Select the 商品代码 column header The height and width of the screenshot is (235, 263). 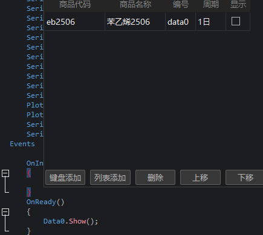(75, 5)
